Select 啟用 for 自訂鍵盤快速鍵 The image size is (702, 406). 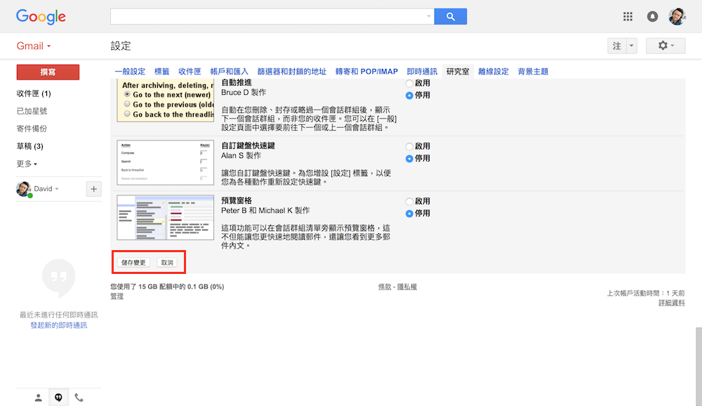point(410,146)
